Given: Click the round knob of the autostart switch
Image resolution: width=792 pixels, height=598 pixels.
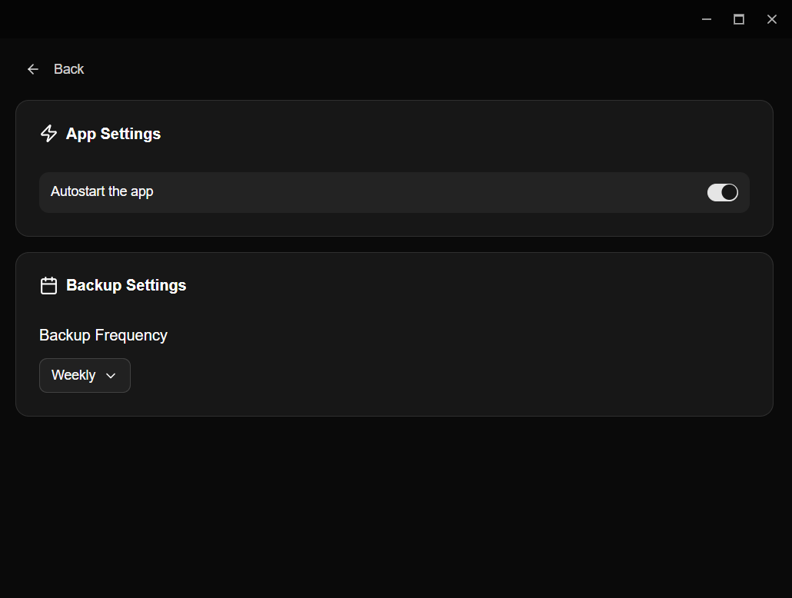Looking at the screenshot, I should coord(729,192).
